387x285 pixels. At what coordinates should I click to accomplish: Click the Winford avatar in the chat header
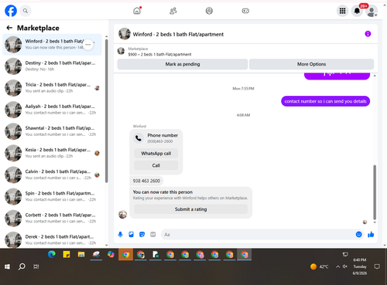point(125,34)
